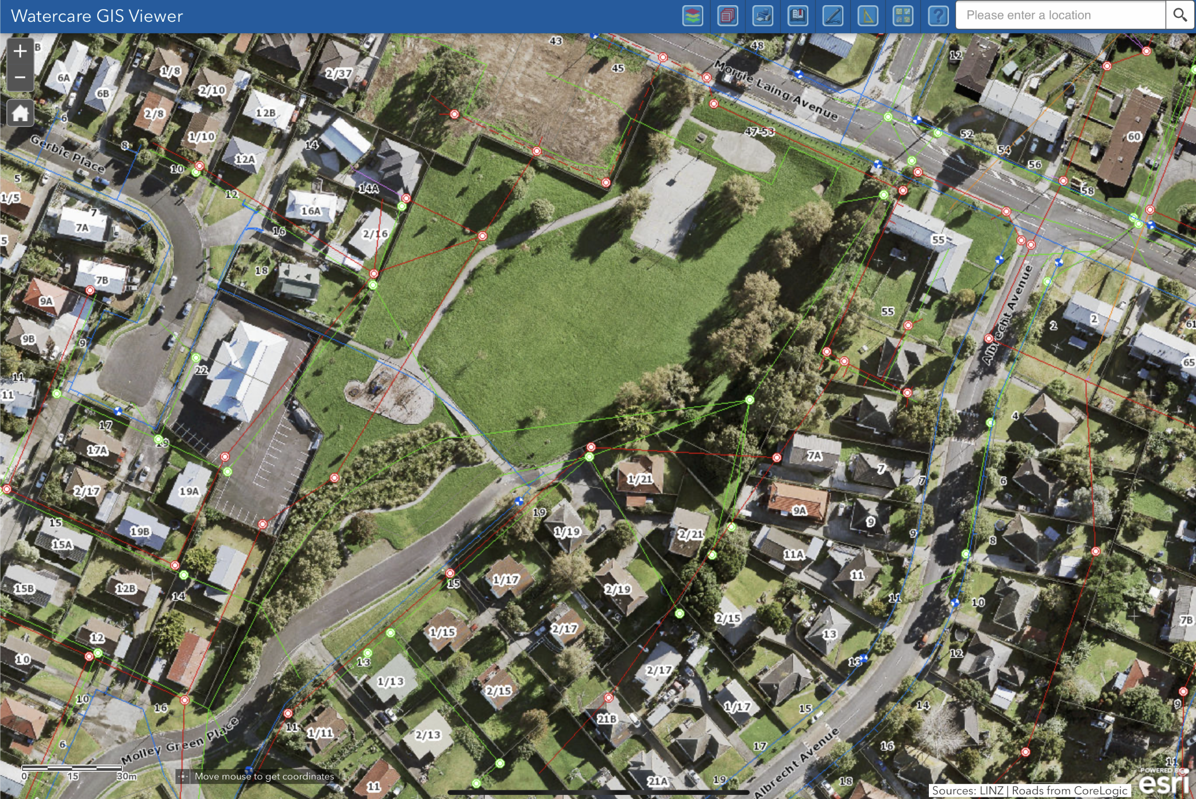
Task: Click the Sources LINZ attribution text
Action: [x=1029, y=791]
